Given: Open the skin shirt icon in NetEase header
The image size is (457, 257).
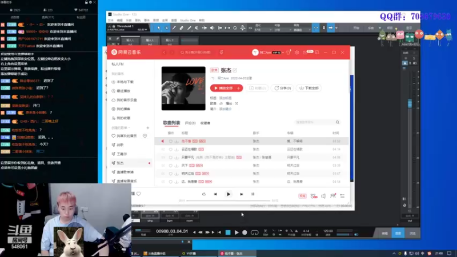Looking at the screenshot, I should click(288, 53).
